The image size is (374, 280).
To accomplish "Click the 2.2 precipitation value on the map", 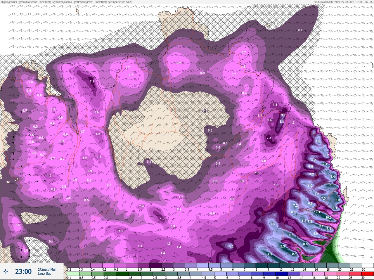I will click(x=92, y=81).
